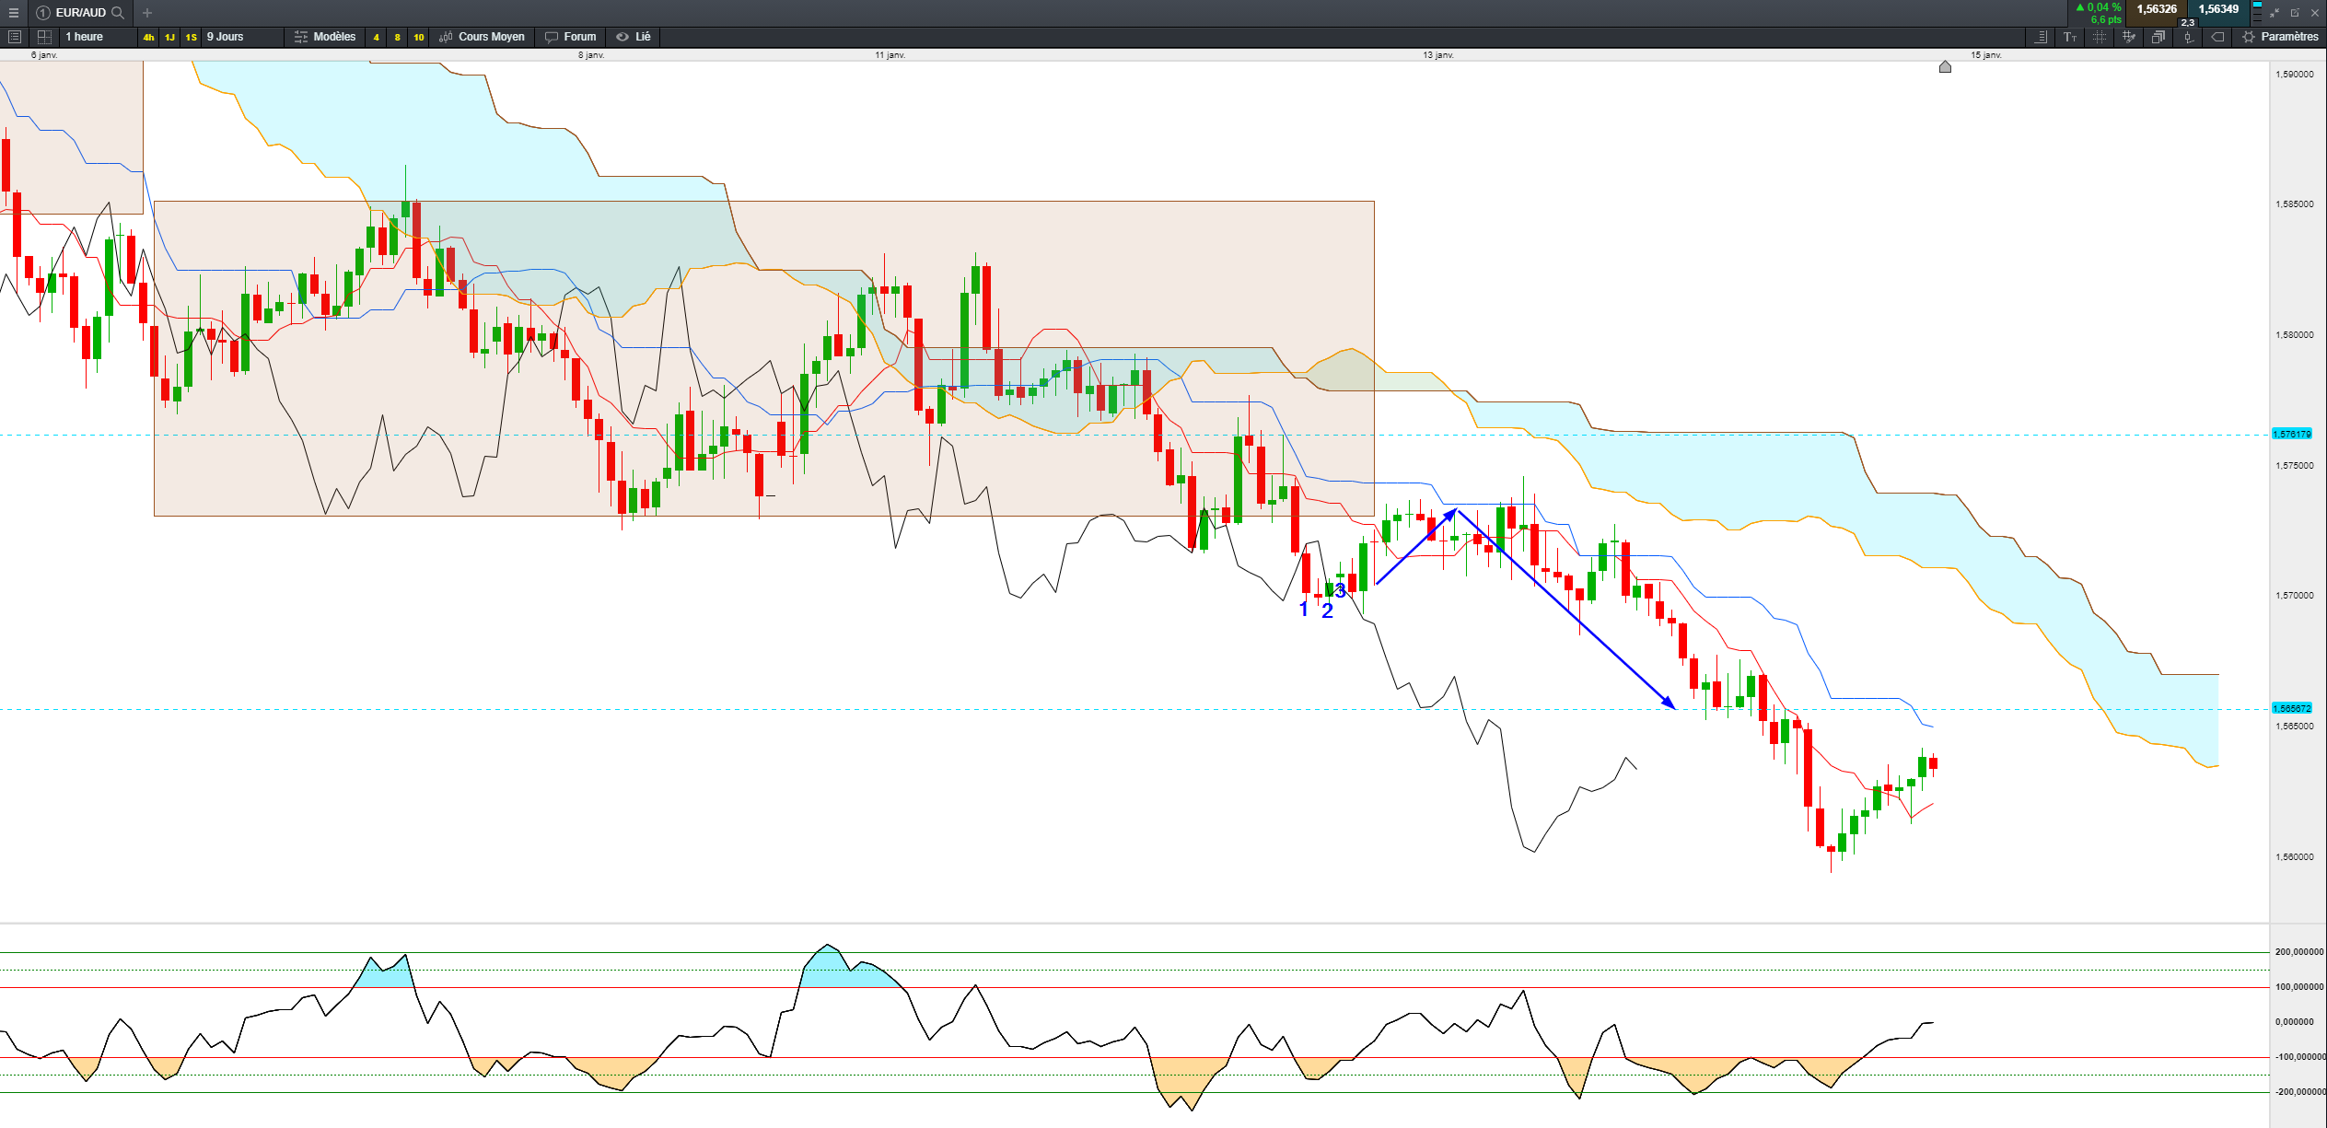Click the price label tag icon
Image resolution: width=2327 pixels, height=1128 pixels.
tap(2217, 37)
